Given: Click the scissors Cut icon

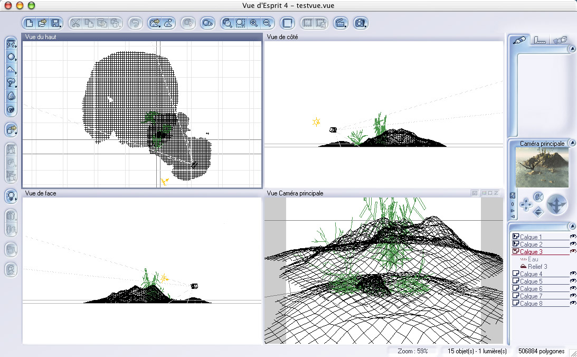Looking at the screenshot, I should click(75, 23).
